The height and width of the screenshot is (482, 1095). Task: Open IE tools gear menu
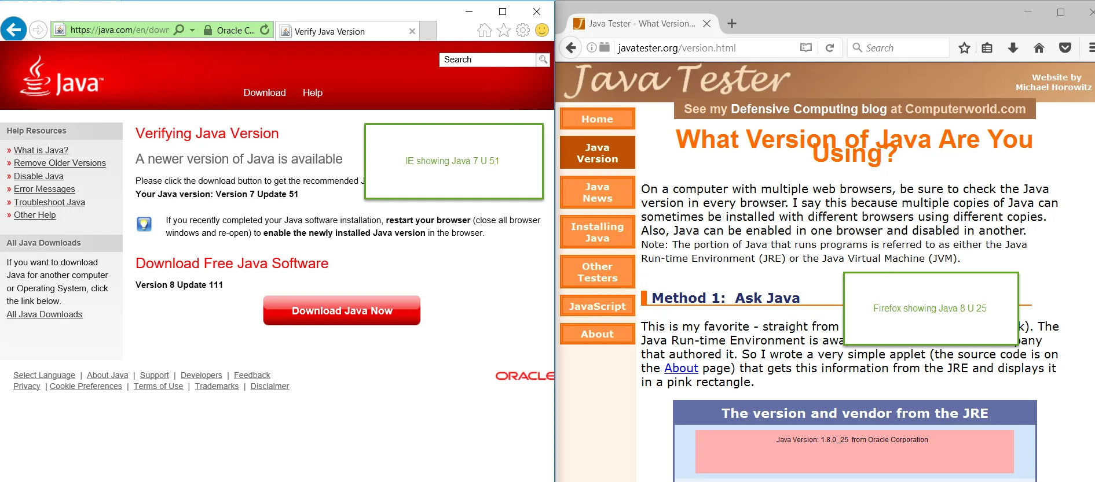pos(523,30)
